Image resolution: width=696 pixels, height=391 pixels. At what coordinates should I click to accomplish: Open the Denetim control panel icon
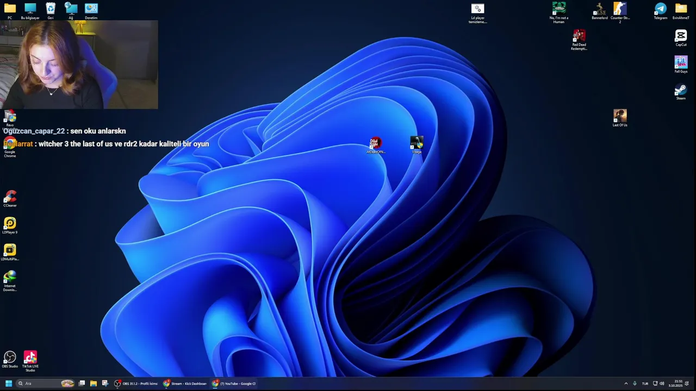coord(91,10)
